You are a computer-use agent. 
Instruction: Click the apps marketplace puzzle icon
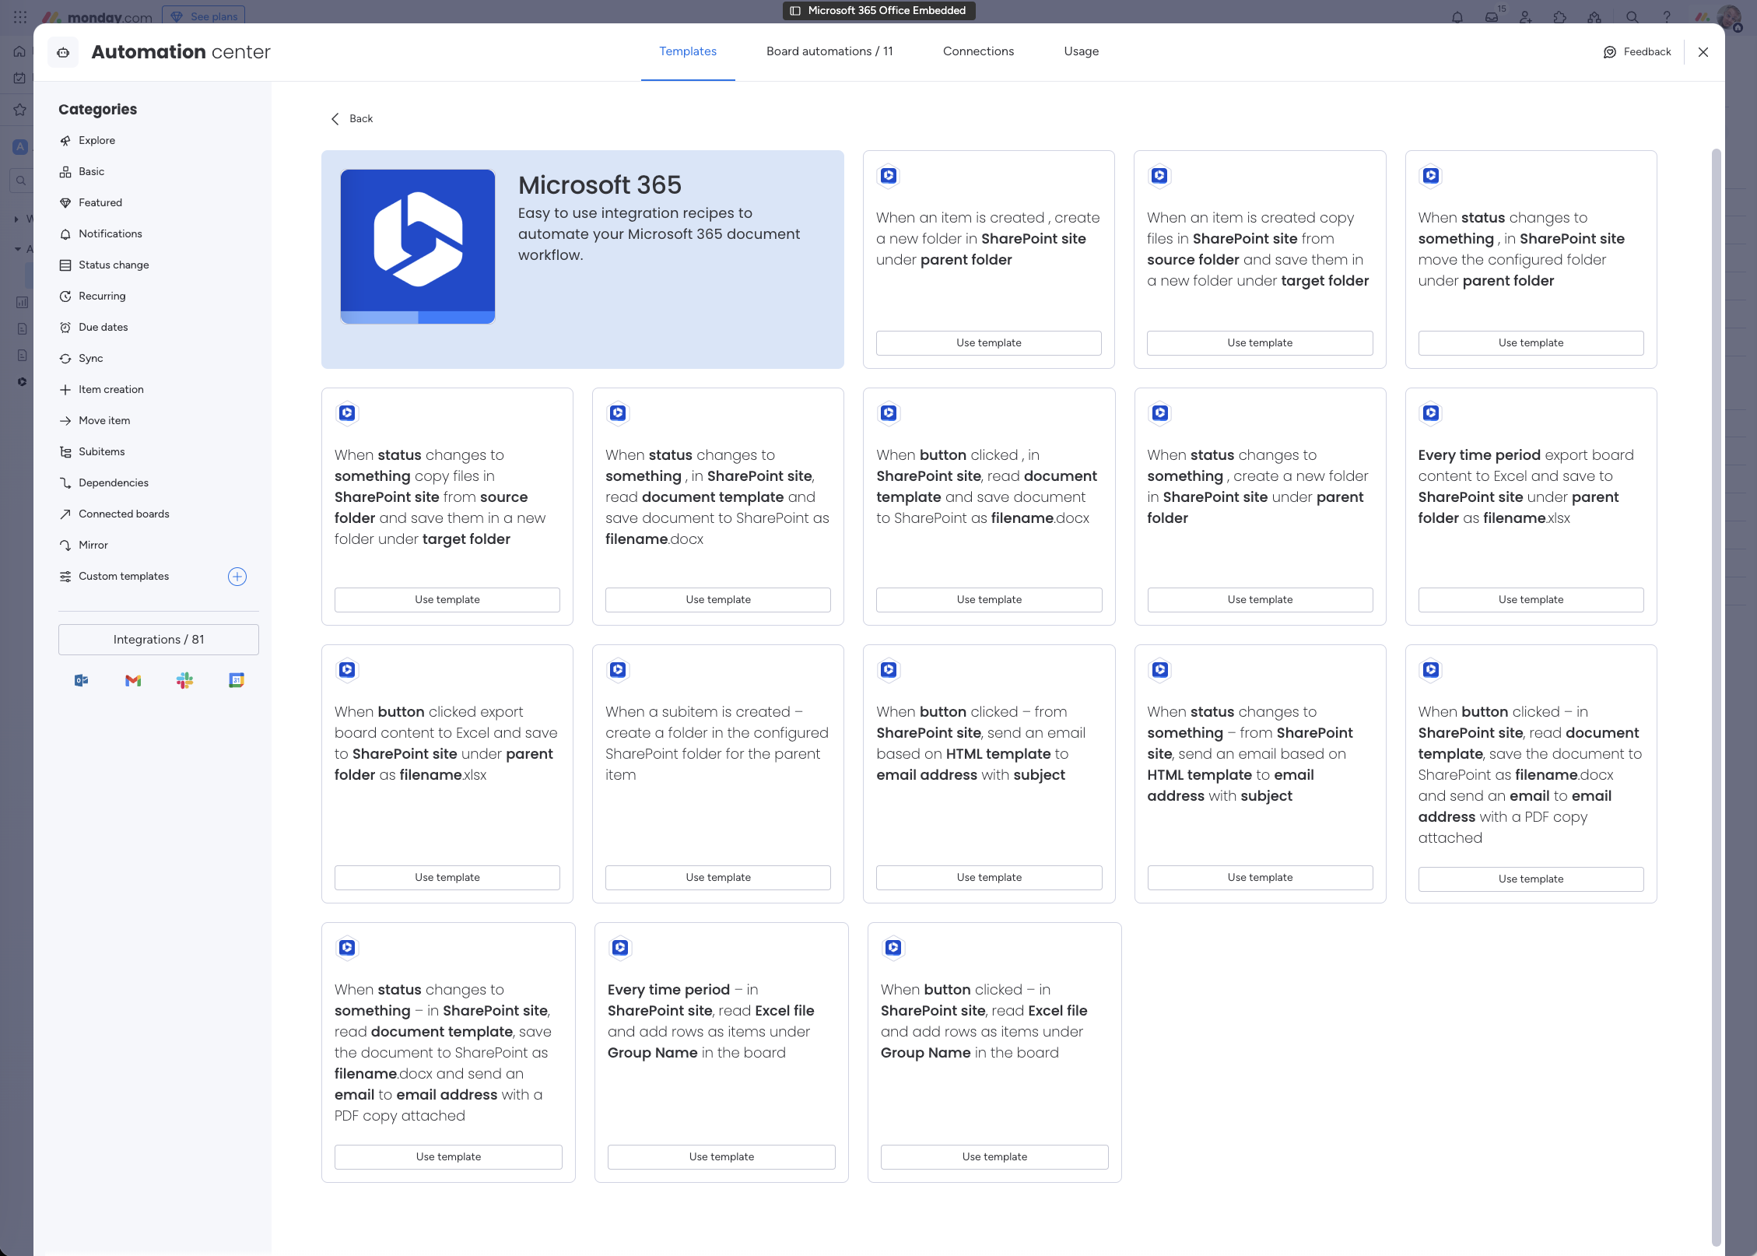pos(1559,16)
